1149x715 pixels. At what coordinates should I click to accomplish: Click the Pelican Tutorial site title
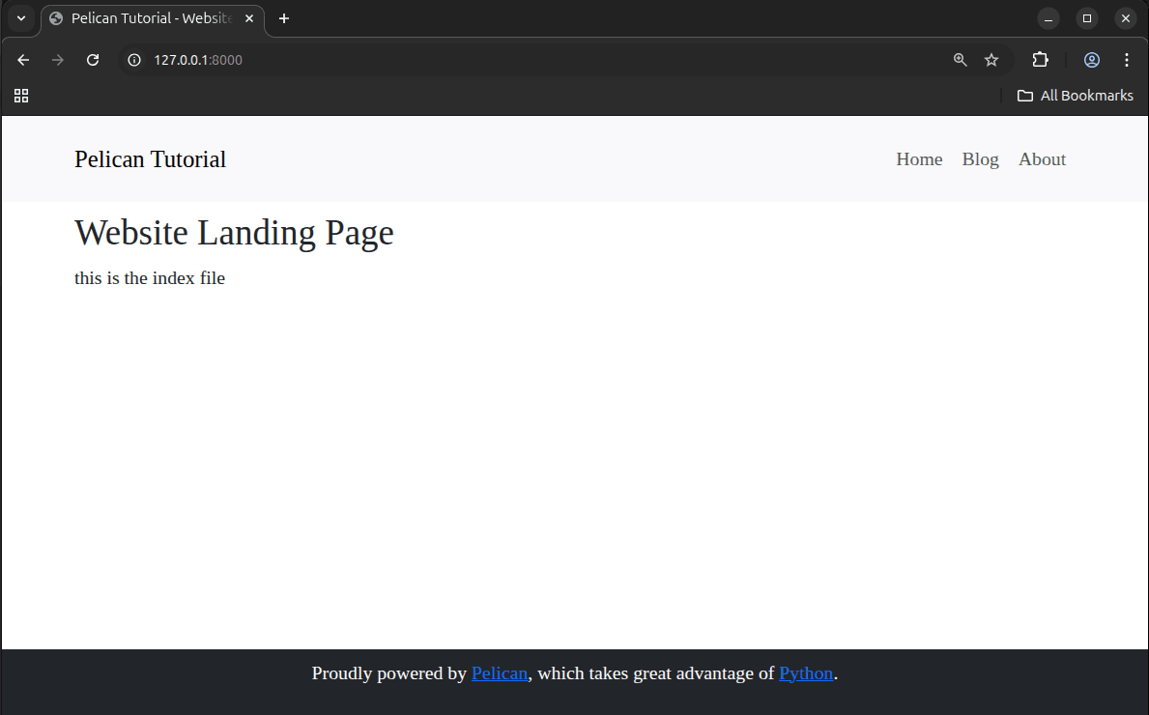[150, 159]
